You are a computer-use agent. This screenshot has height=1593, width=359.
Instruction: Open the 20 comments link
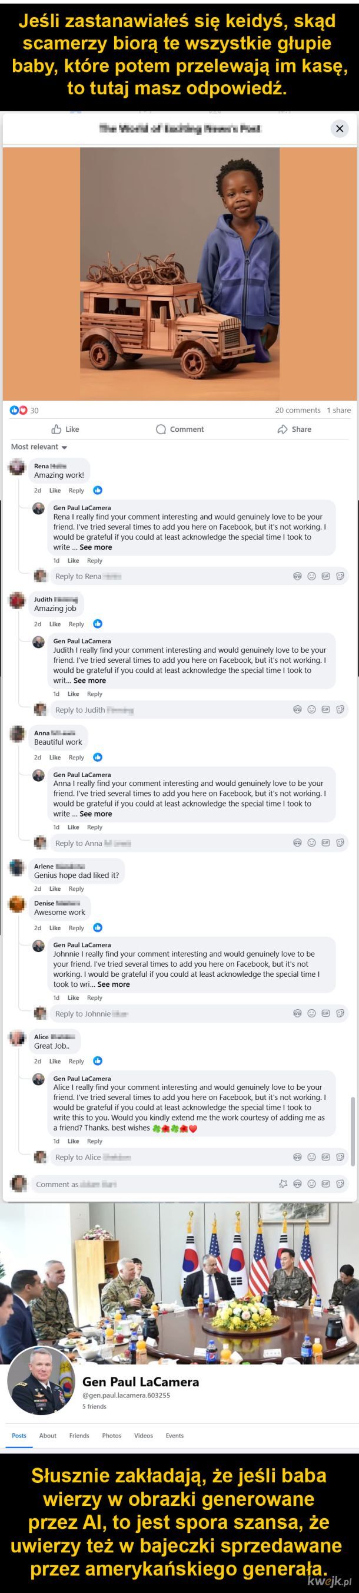pos(297,410)
